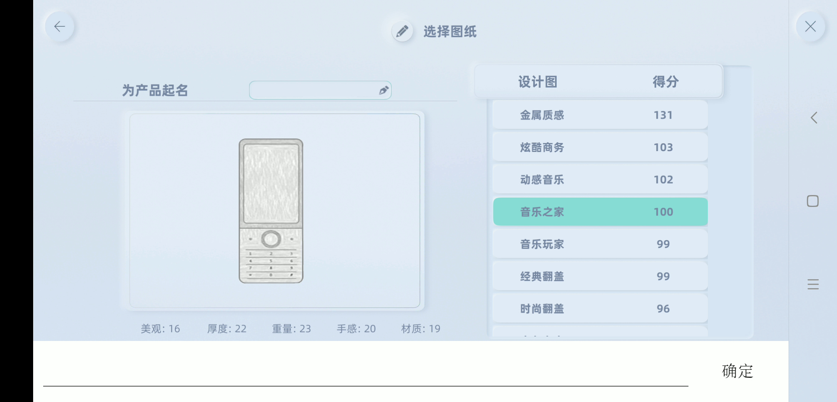Tap the phone blueprint preview image
This screenshot has height=402, width=837.
[x=271, y=211]
